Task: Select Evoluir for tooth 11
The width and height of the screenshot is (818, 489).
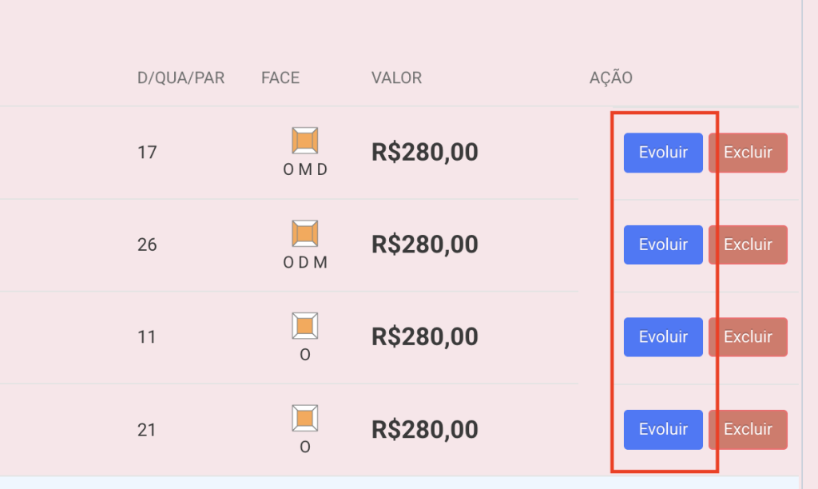Action: point(663,337)
